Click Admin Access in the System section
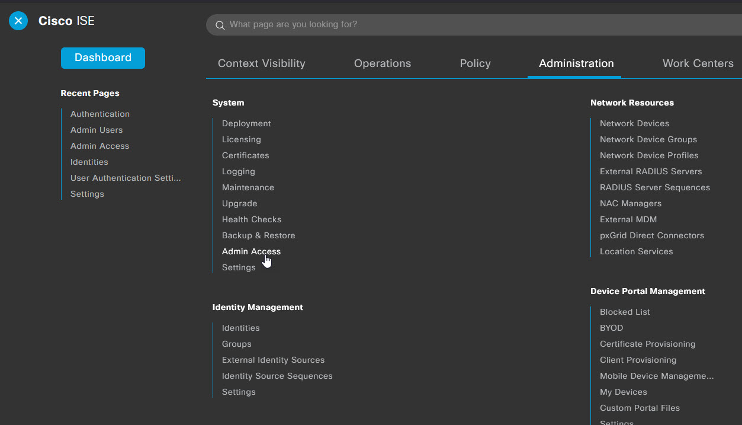Screen dimensions: 742x425 pyautogui.click(x=252, y=251)
